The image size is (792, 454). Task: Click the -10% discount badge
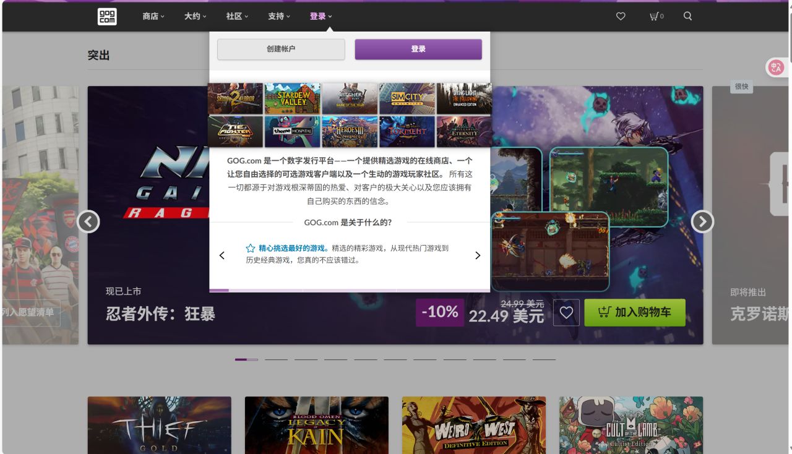point(440,313)
